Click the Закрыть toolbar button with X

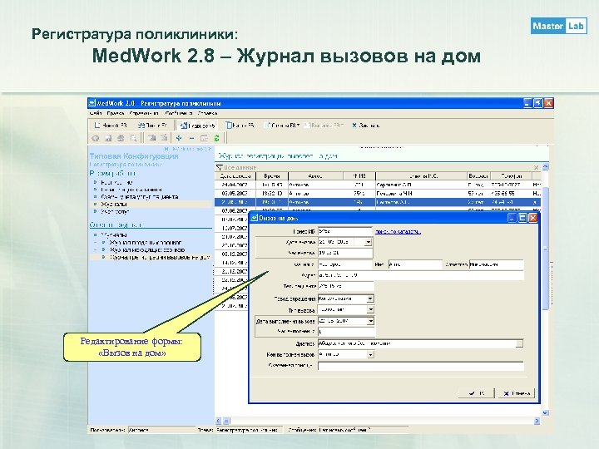(x=365, y=126)
